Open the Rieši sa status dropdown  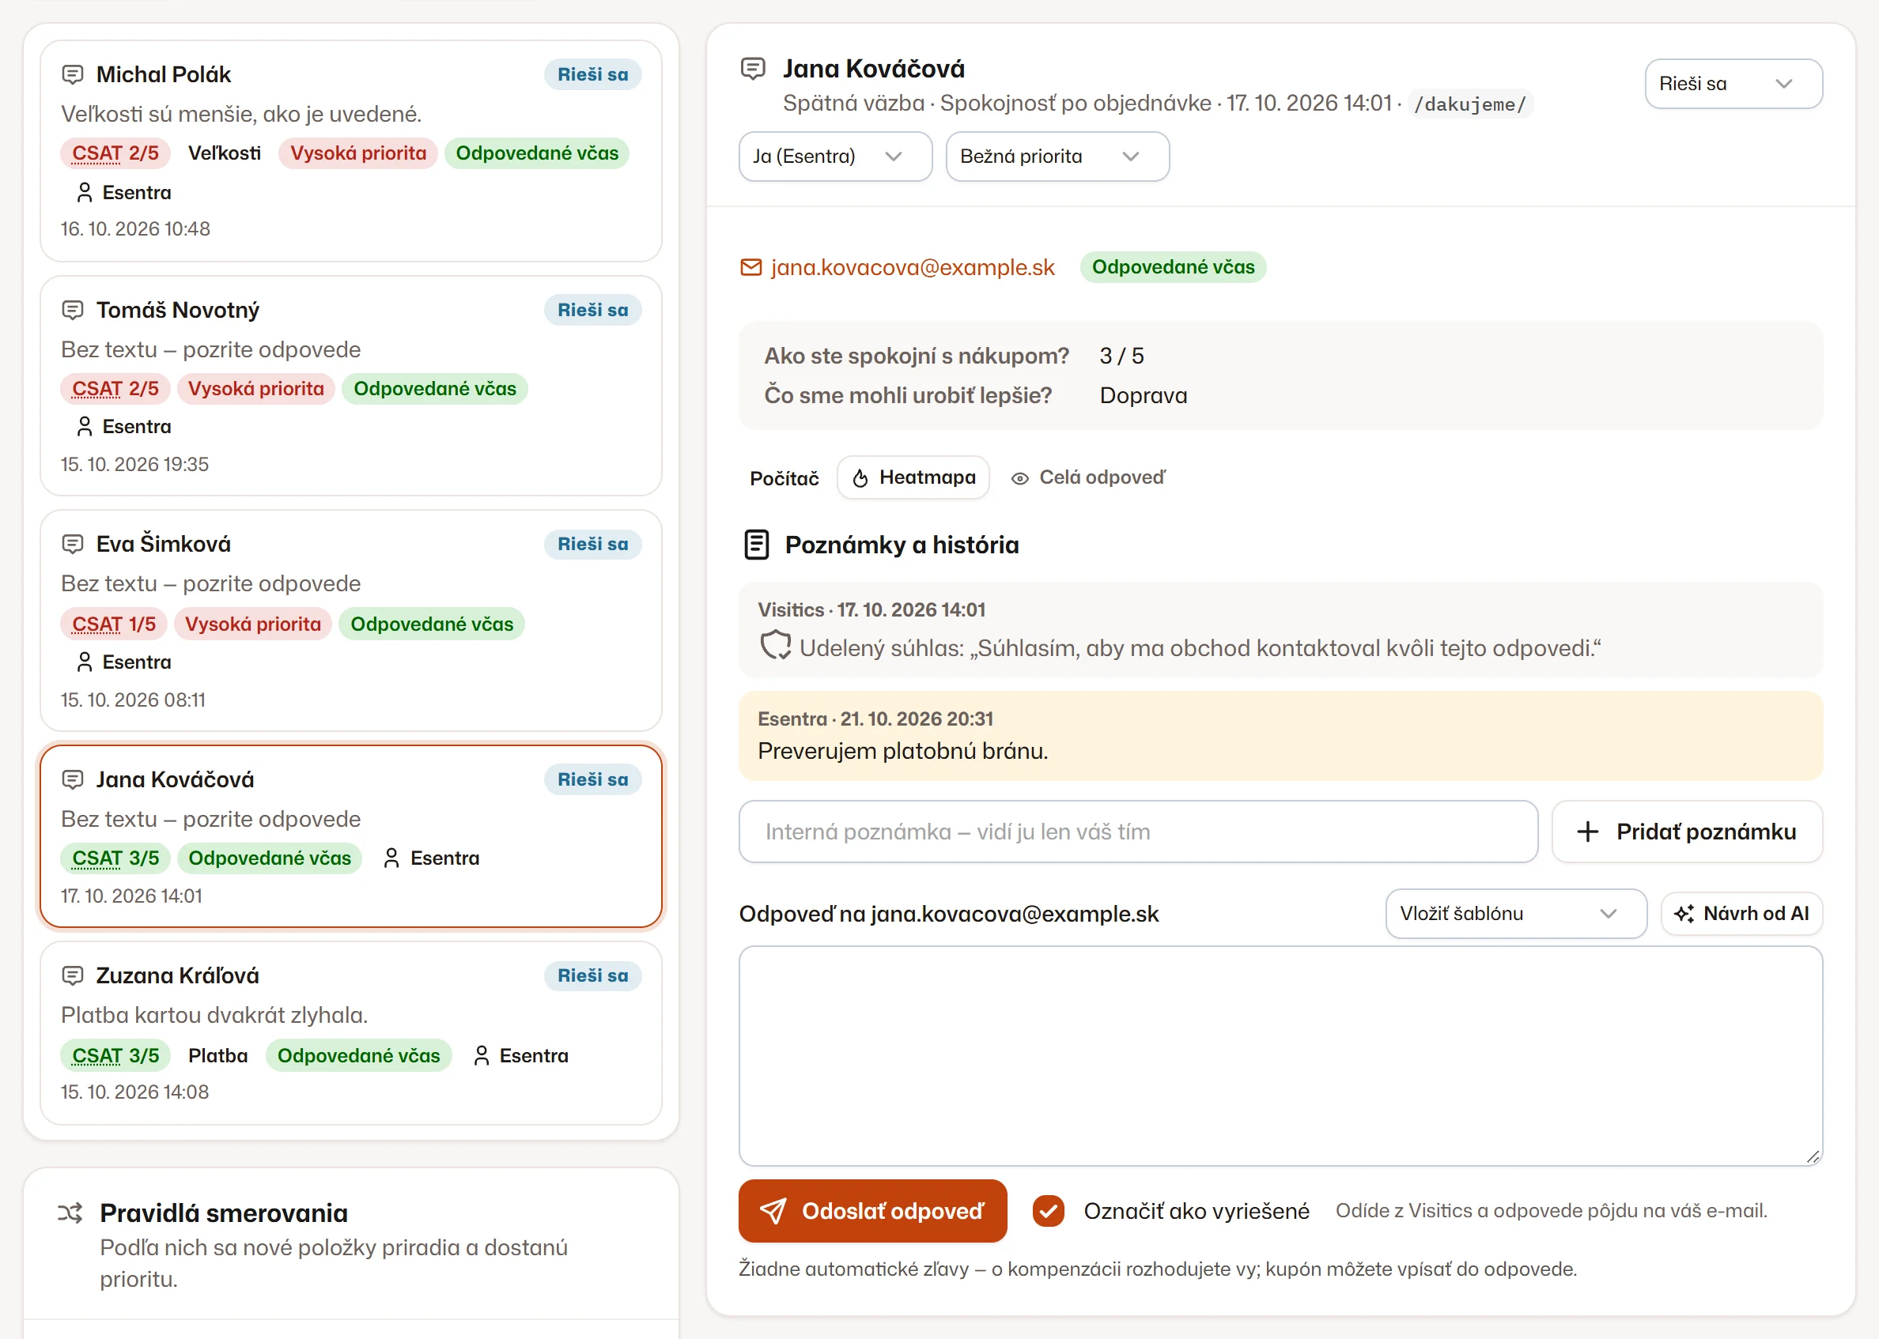(x=1733, y=84)
